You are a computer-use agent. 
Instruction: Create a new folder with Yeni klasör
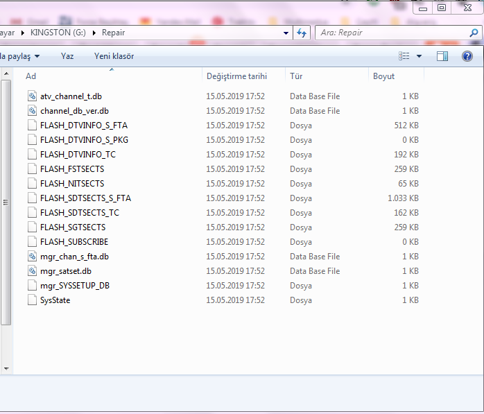[114, 56]
